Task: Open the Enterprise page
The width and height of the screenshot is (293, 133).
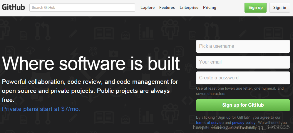Action: pos(189,7)
